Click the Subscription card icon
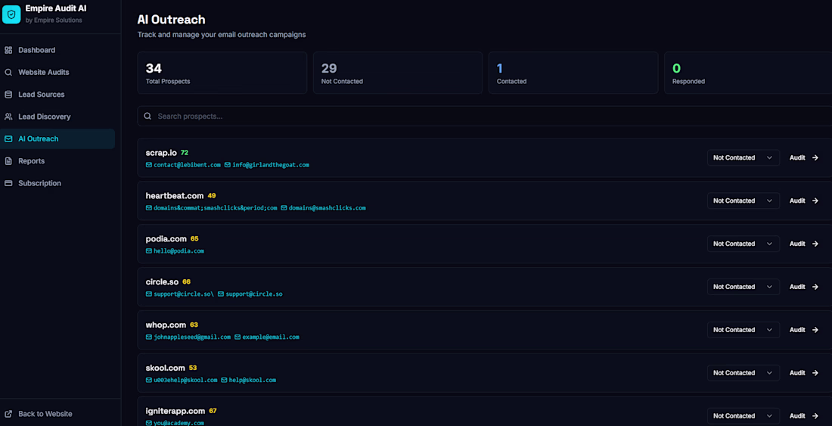The height and width of the screenshot is (426, 832). [8, 184]
